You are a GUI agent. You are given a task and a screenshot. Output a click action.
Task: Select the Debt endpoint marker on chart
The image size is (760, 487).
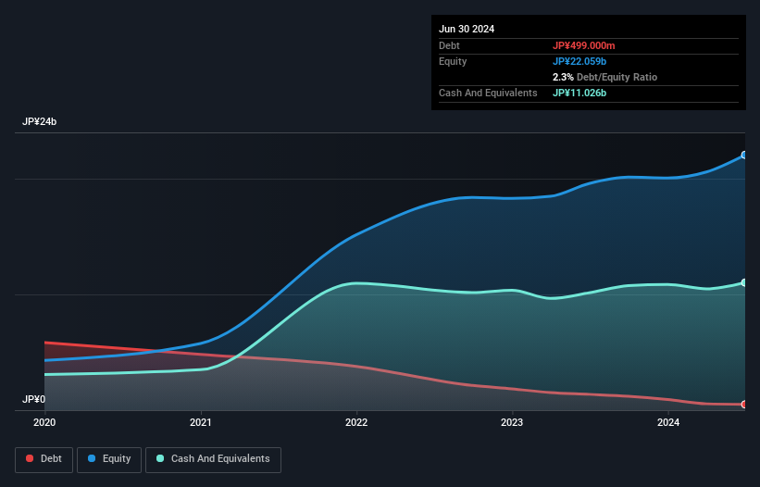(x=744, y=405)
